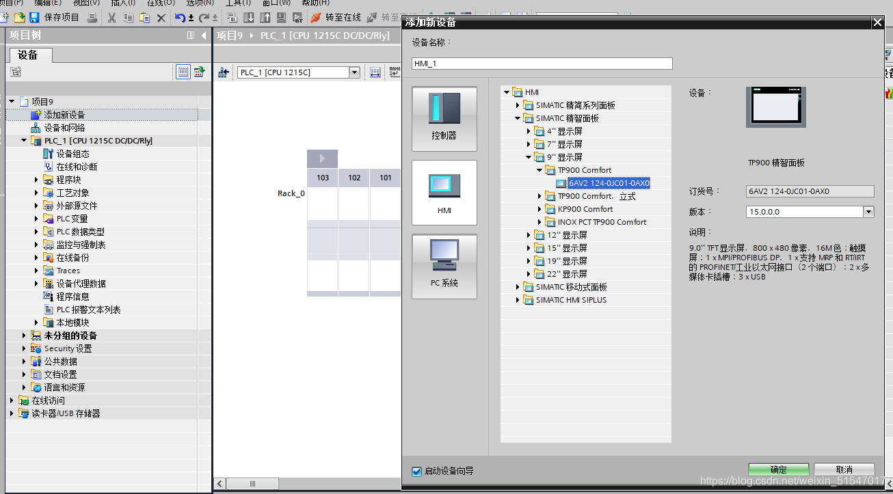Screen dimensions: 893x494
Task: Undo the last action
Action: click(x=180, y=17)
